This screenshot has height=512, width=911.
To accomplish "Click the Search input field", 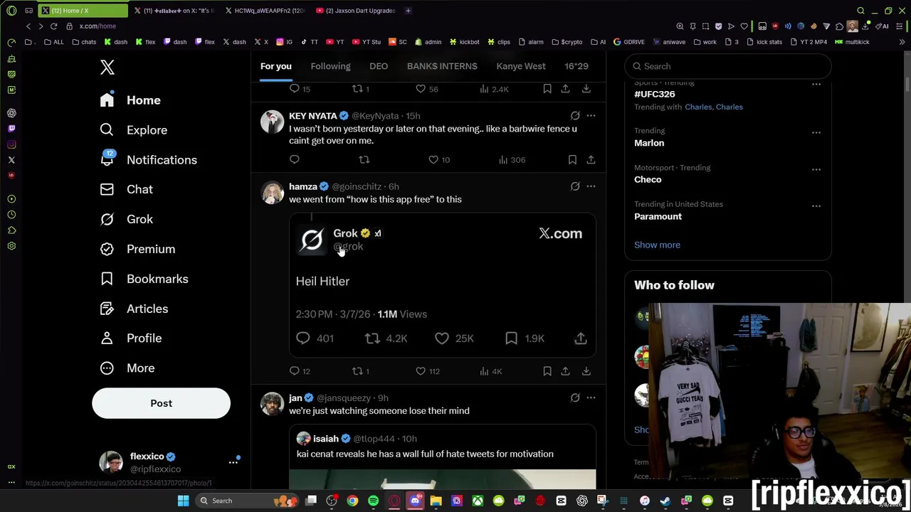I will [x=727, y=66].
